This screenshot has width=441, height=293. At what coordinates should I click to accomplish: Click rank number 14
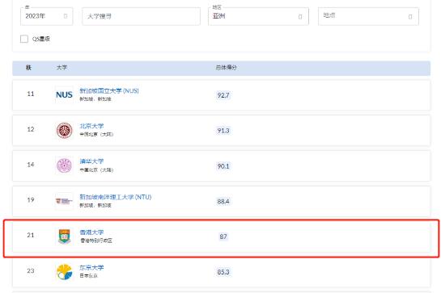coord(31,165)
